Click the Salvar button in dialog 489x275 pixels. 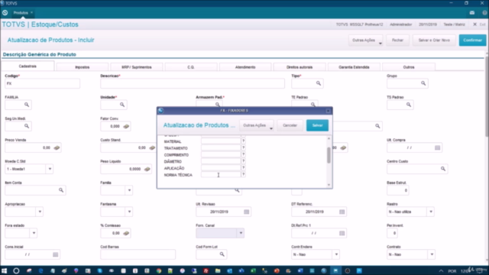pos(317,125)
